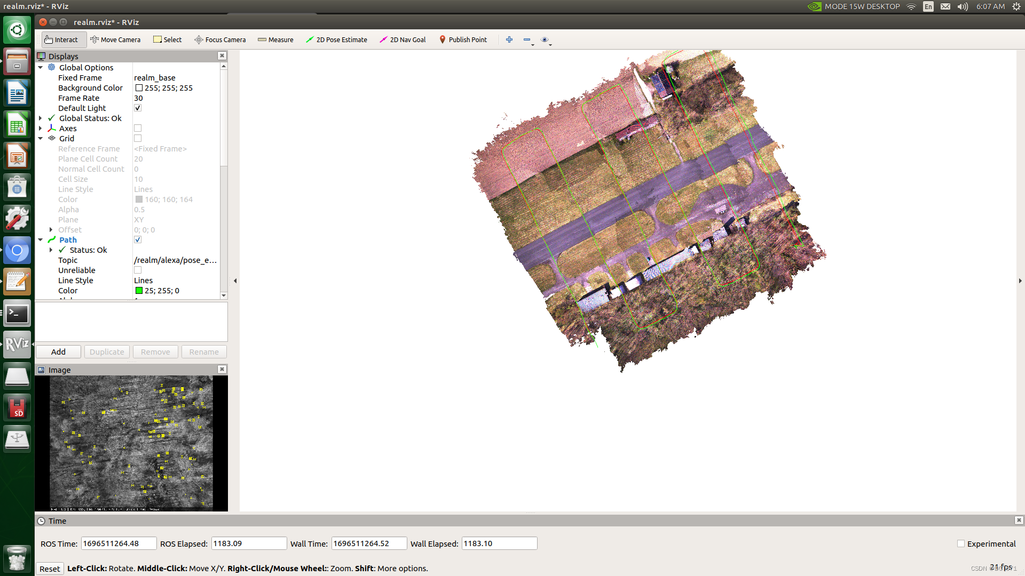Select the 2D Pose Estimate tool

[336, 39]
